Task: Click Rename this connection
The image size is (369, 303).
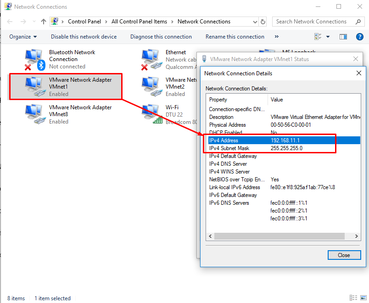Action: pyautogui.click(x=235, y=37)
